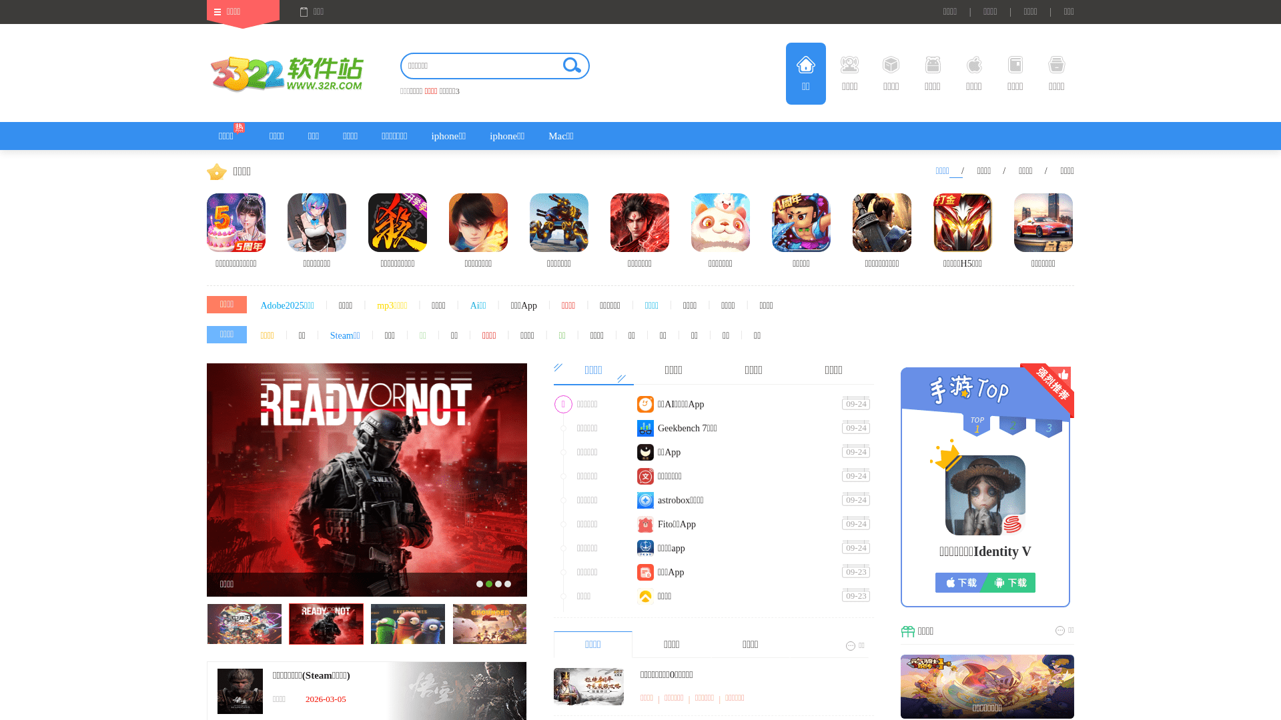Click the magnifier search icon
Screen dimensions: 1281x720
(x=572, y=65)
